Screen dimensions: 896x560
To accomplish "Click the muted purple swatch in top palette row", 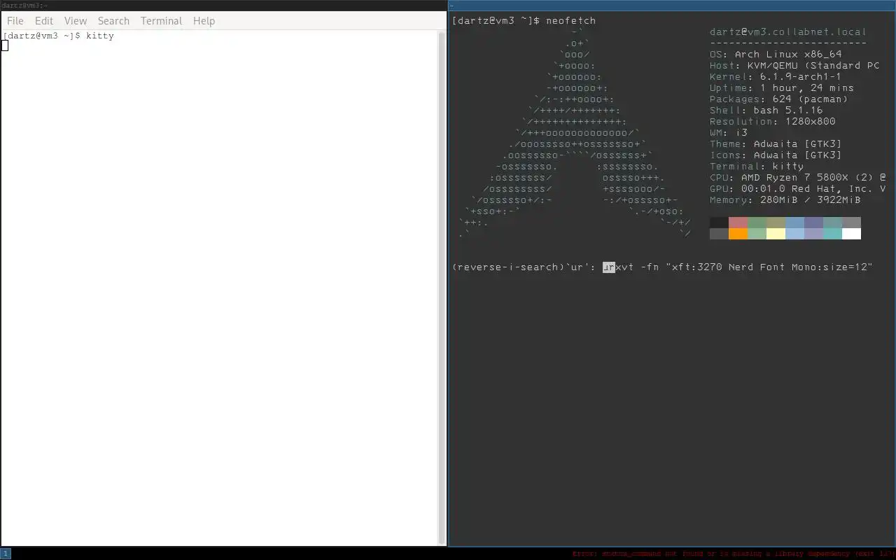I will (813, 223).
